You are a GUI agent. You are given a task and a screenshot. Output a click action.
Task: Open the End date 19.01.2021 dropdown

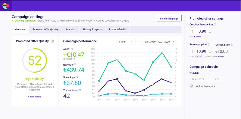[200, 79]
